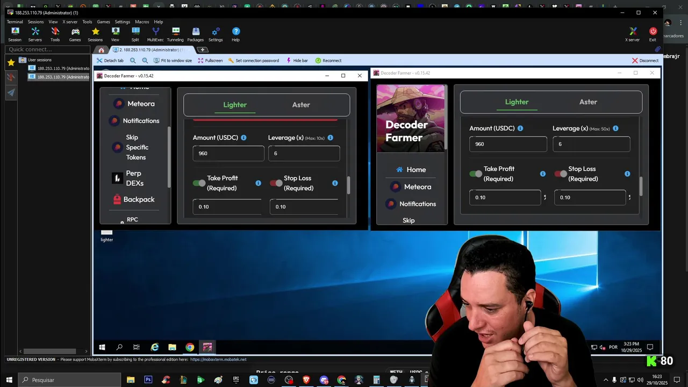Click left window main panel scrollbar
The image size is (688, 387).
(348, 185)
